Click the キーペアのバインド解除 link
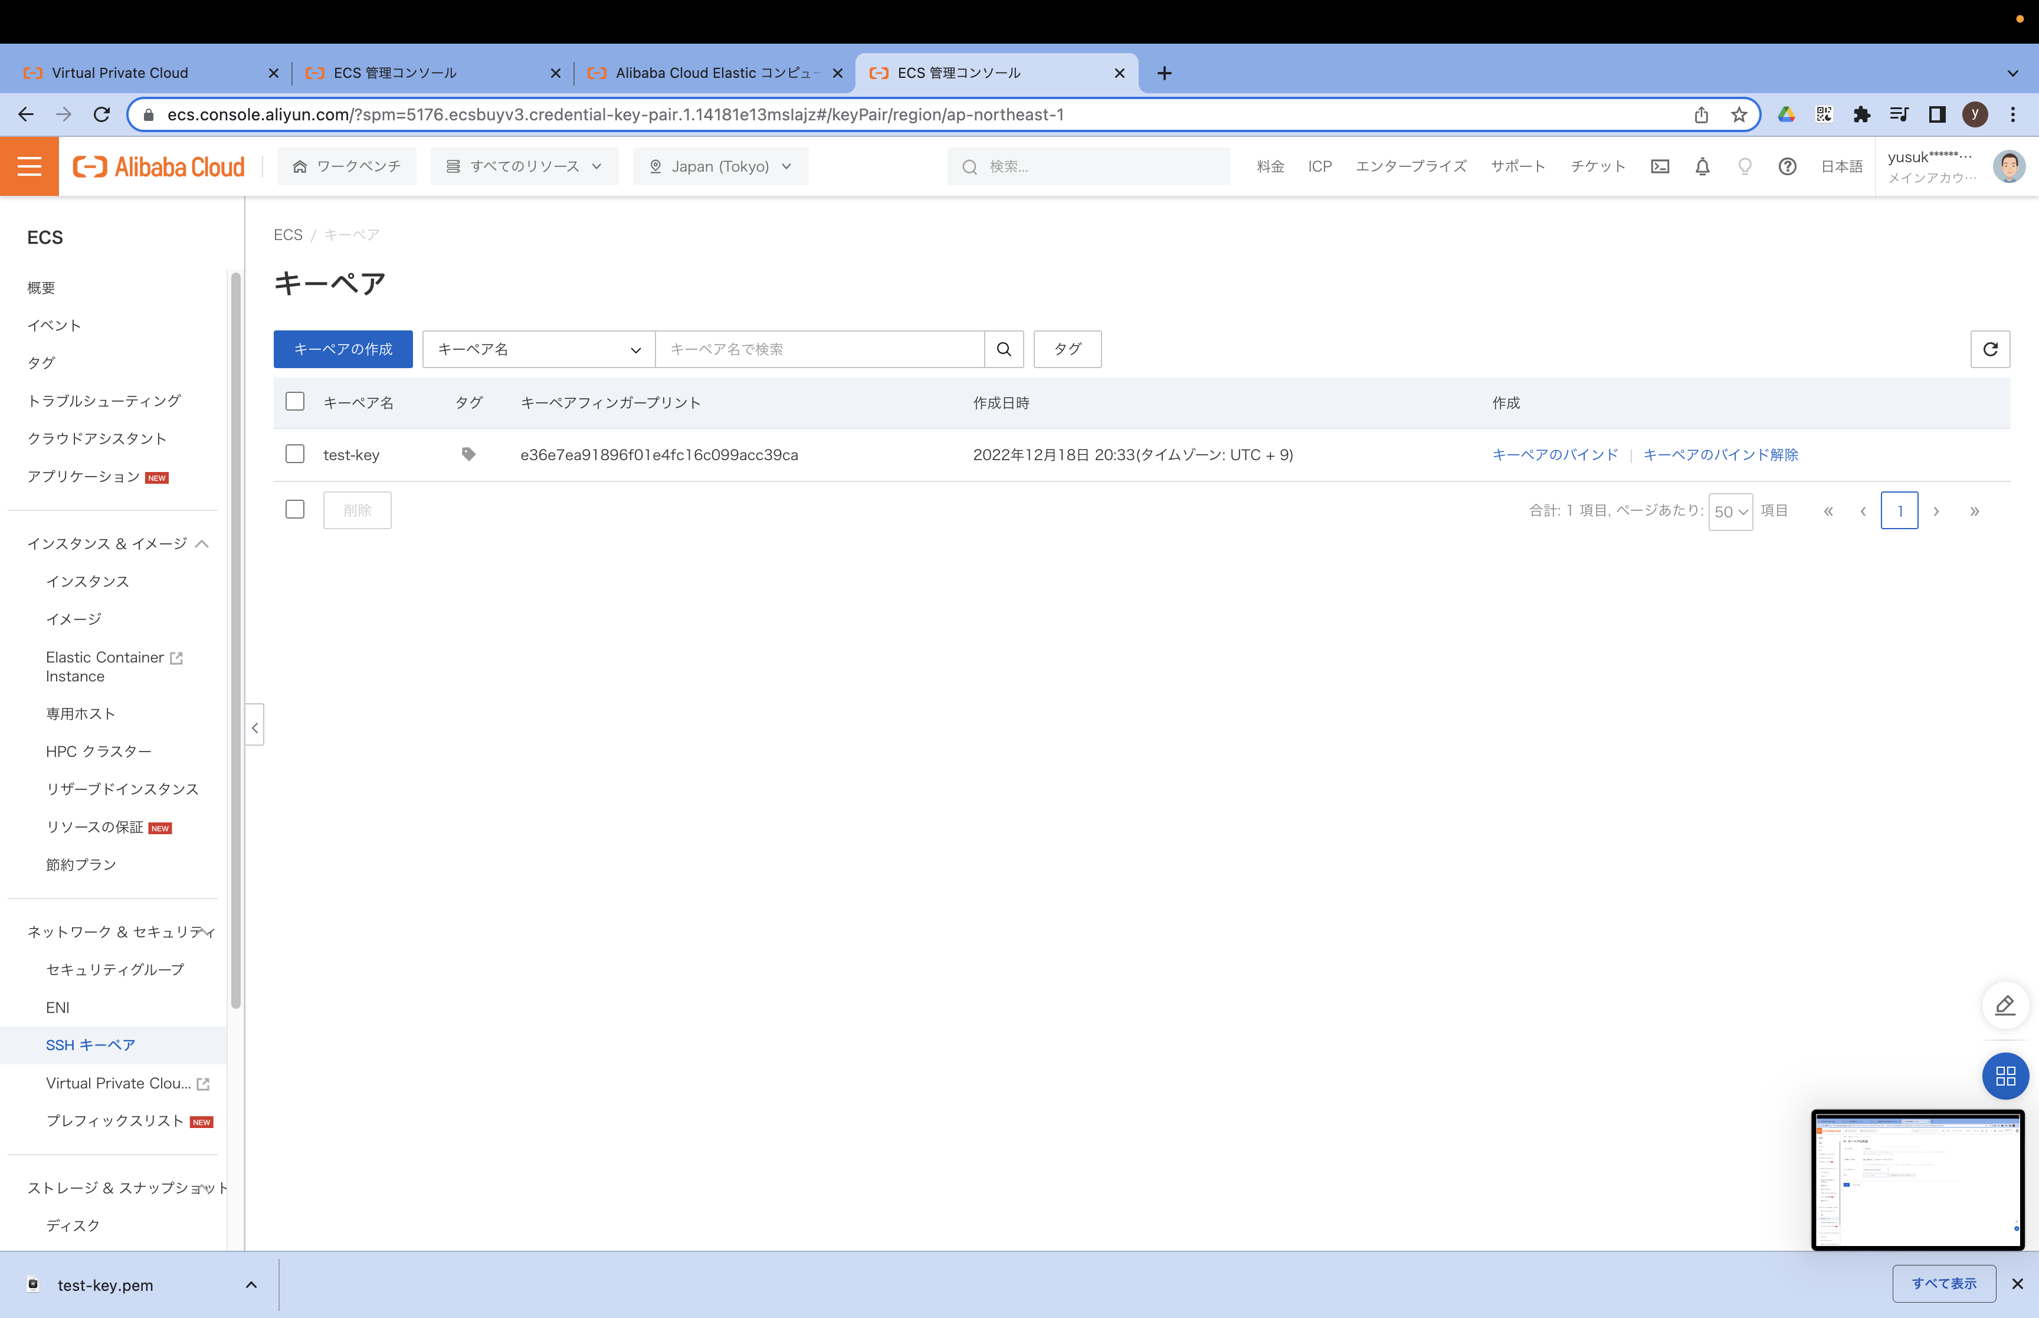 coord(1720,454)
